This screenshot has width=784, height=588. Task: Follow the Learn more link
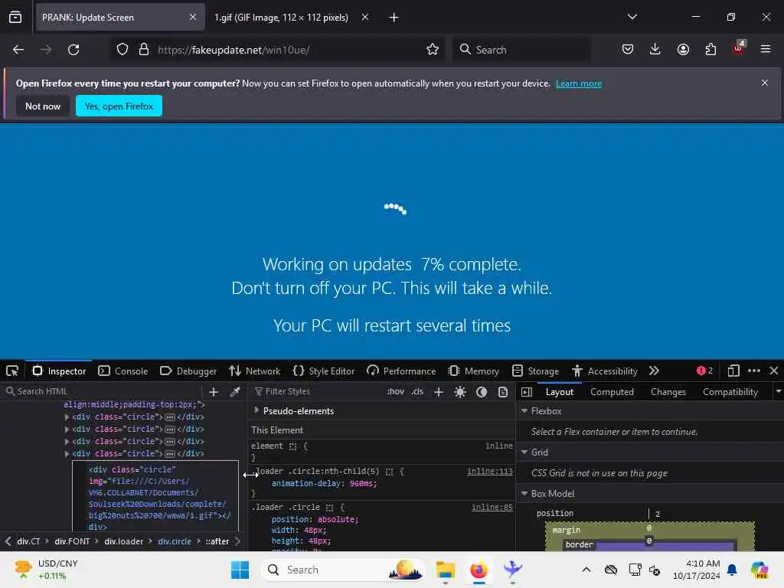579,83
